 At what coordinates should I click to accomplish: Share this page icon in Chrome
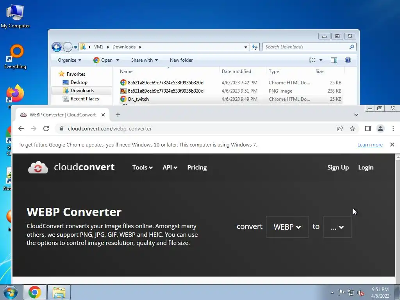coord(340,129)
